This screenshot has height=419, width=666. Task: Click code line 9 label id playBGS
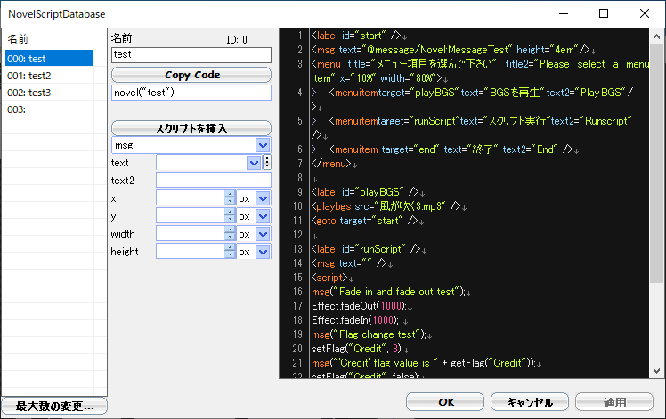(x=368, y=192)
